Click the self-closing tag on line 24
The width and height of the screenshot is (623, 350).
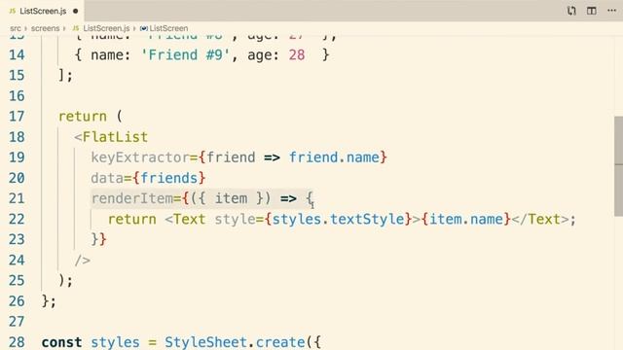[83, 261]
